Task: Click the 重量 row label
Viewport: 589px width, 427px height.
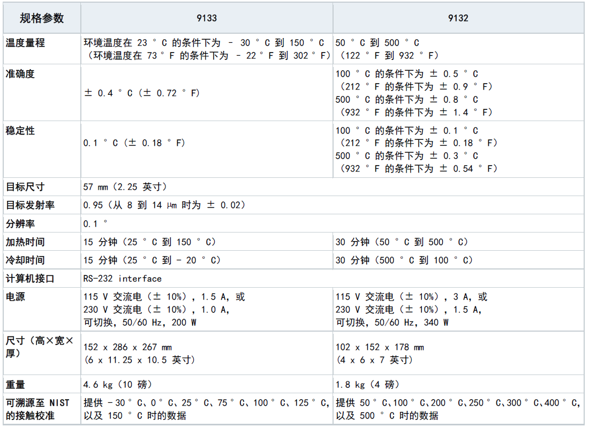Action: coord(16,385)
